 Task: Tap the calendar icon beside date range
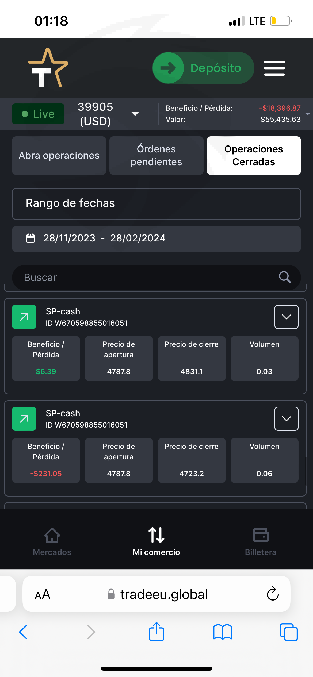pyautogui.click(x=30, y=238)
